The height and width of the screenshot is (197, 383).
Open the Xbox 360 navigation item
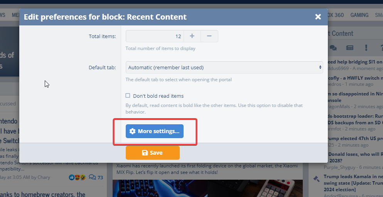[336, 15]
